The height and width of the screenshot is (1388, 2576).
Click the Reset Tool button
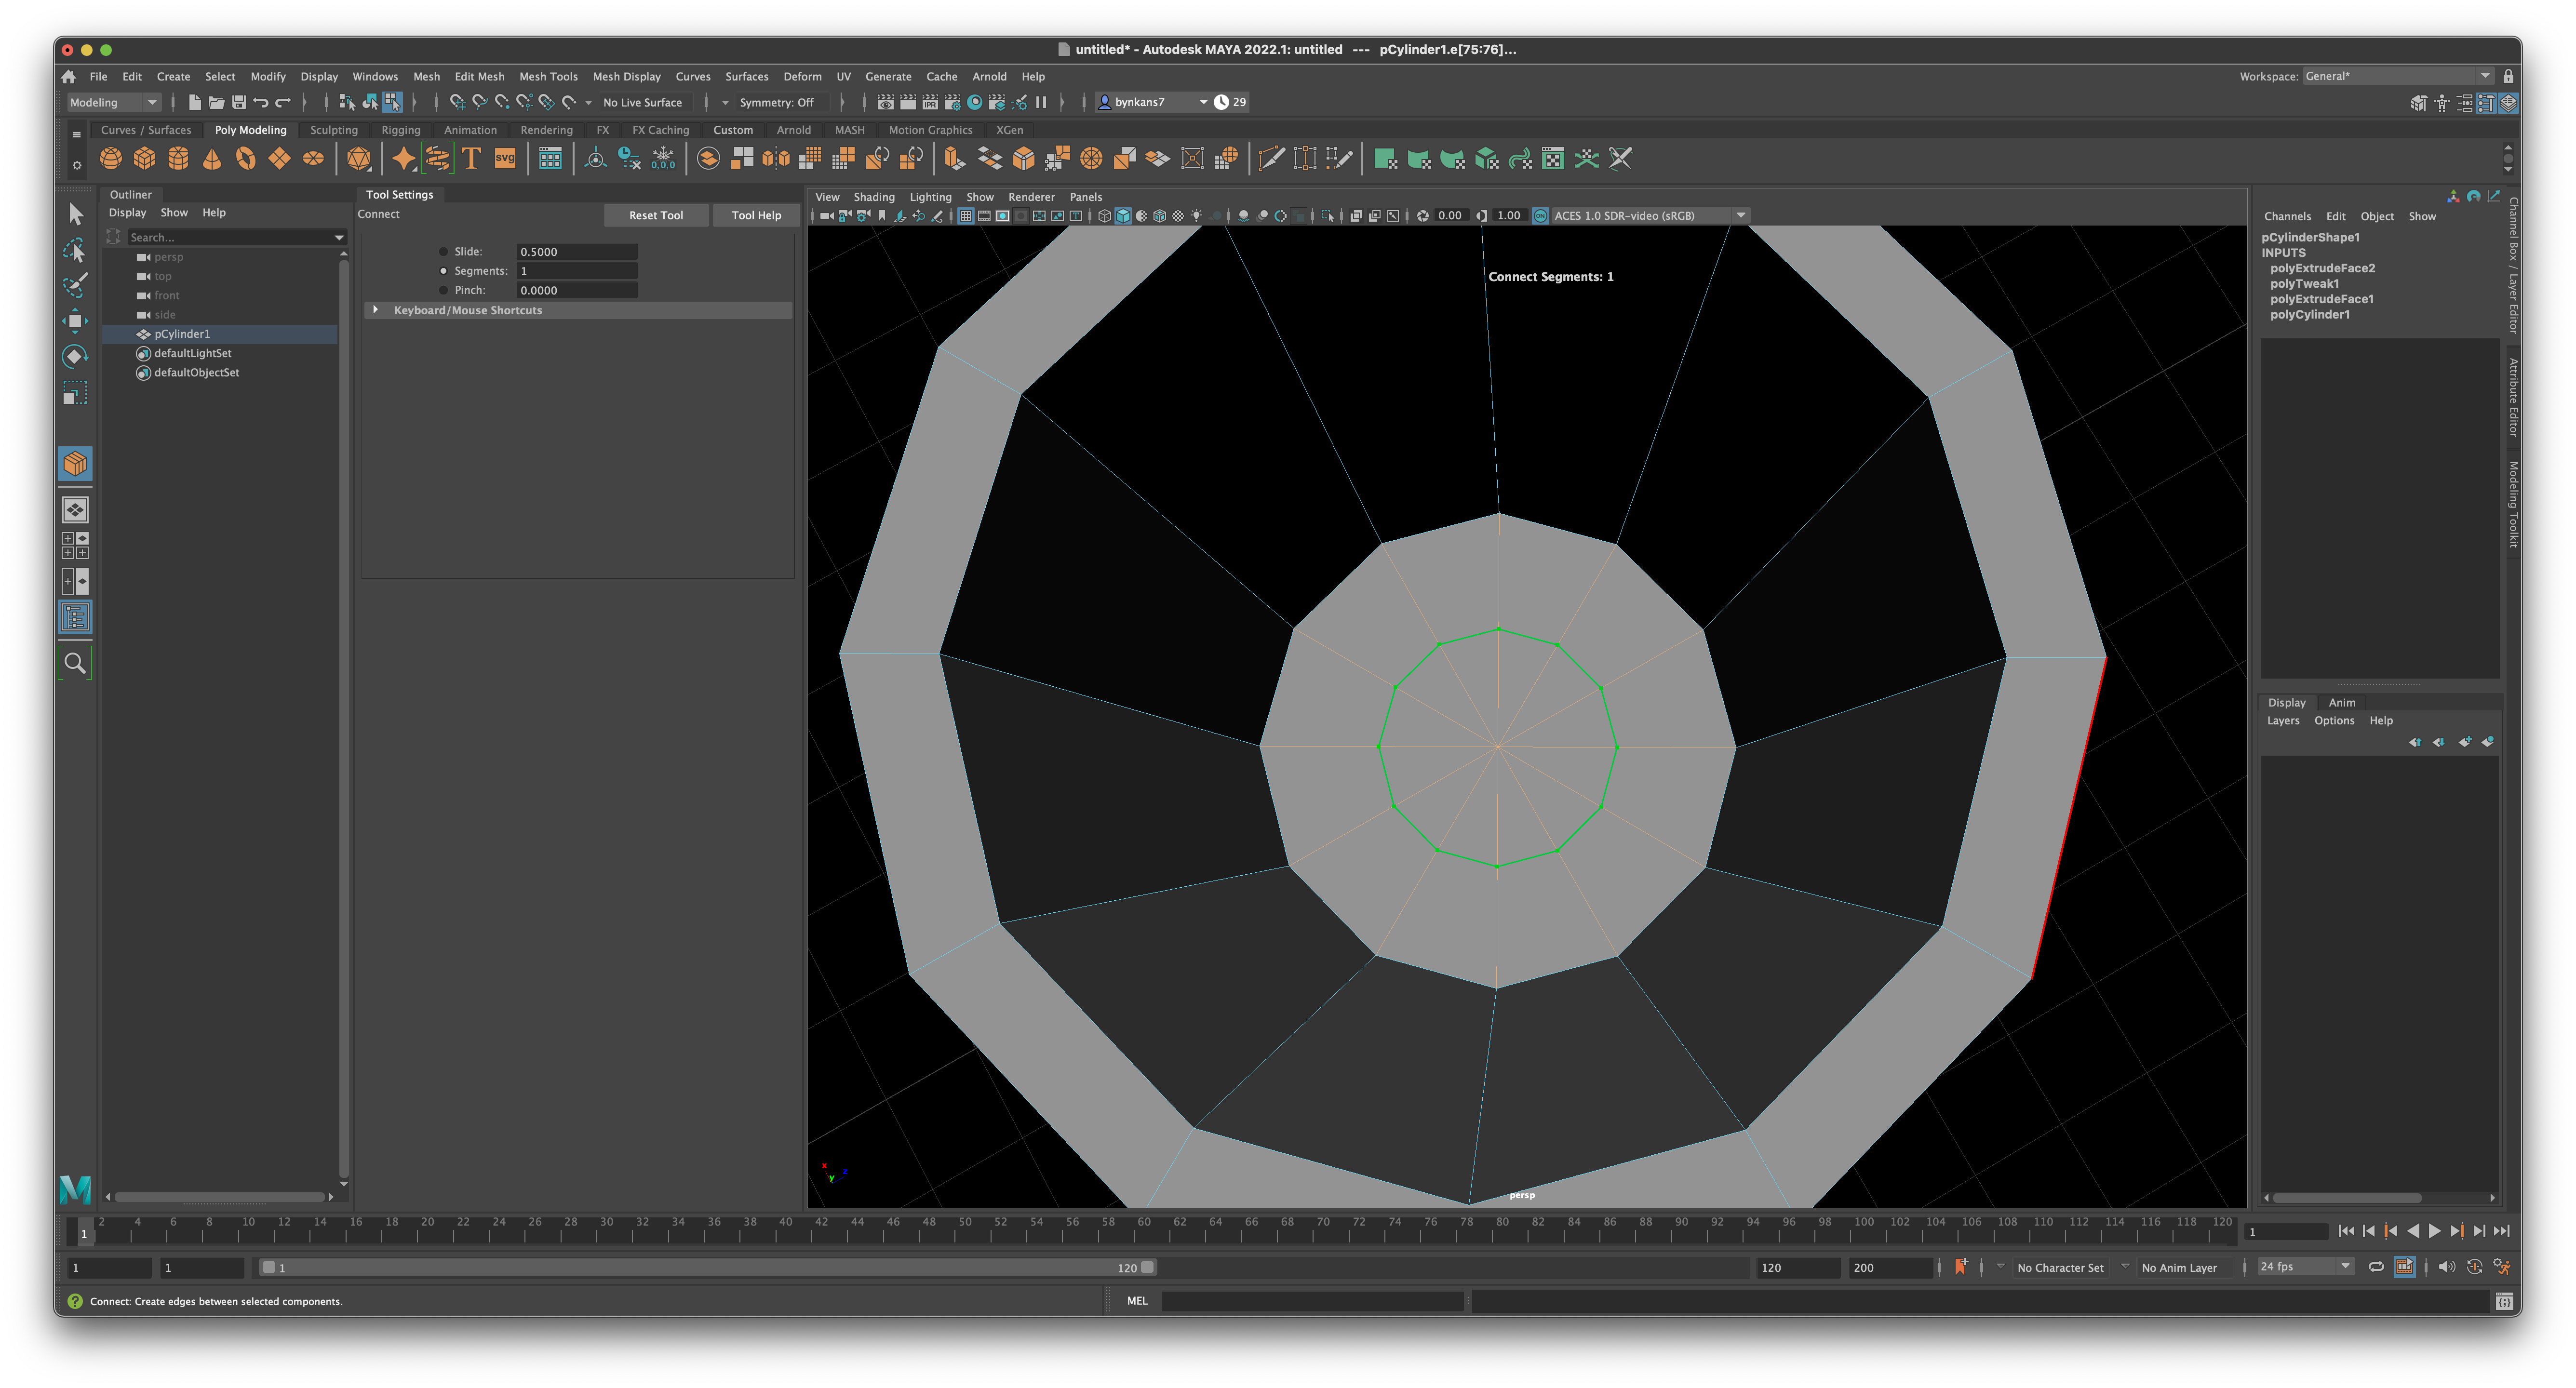click(656, 215)
